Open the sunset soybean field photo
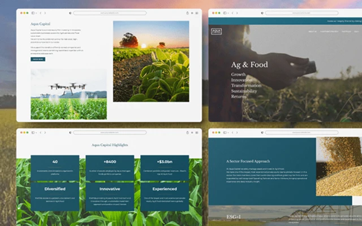The width and height of the screenshot is (362, 226). (x=151, y=62)
